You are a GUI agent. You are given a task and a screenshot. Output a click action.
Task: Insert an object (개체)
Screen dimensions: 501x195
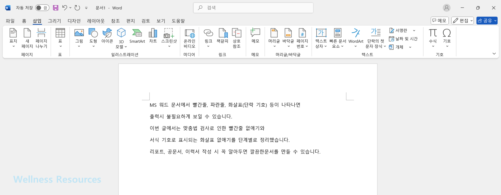(396, 47)
